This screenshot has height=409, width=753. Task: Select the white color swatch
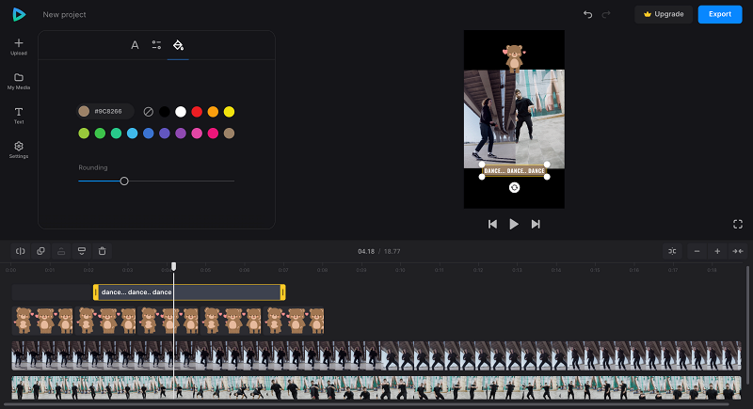point(181,112)
